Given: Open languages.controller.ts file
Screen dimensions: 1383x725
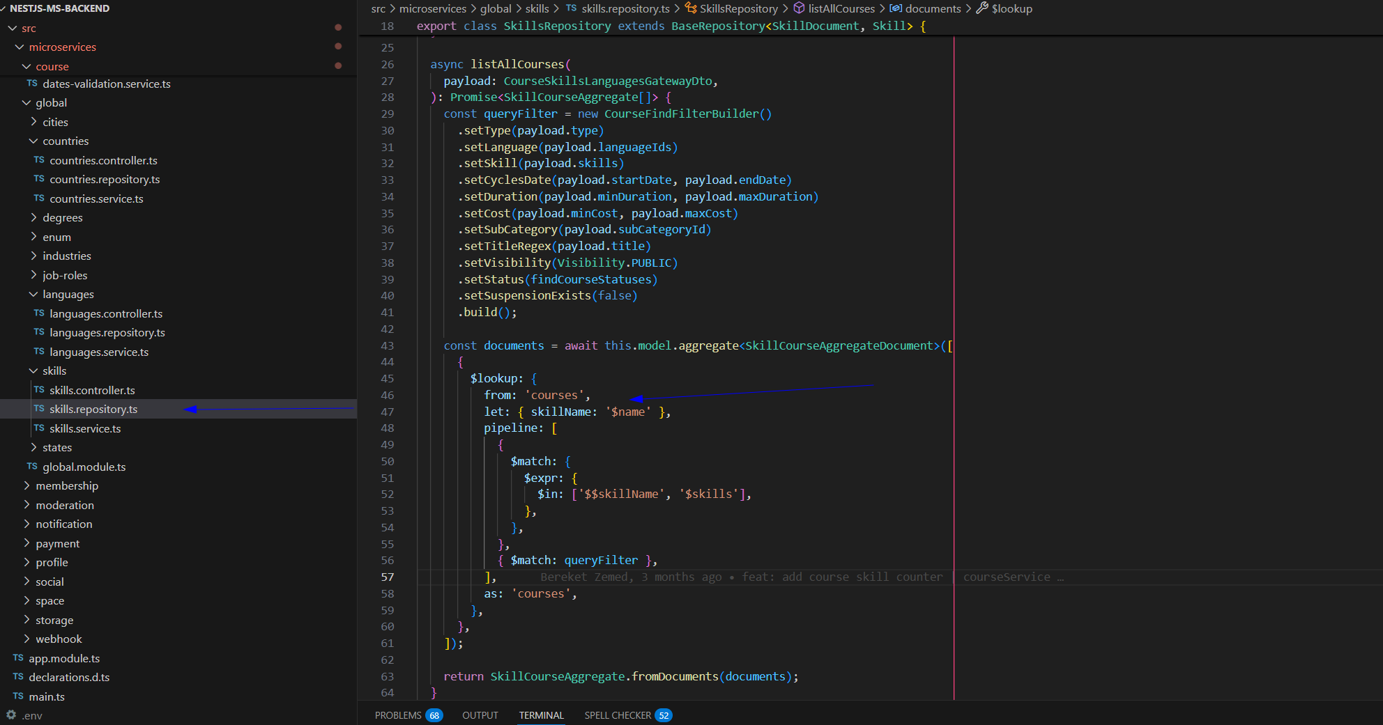Looking at the screenshot, I should pyautogui.click(x=106, y=313).
